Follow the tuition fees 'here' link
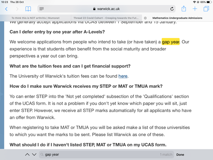Image resolution: width=213 pixels, height=160 pixels. [x=123, y=76]
